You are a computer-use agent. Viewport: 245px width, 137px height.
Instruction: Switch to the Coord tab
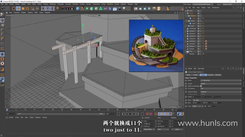coord(195,75)
